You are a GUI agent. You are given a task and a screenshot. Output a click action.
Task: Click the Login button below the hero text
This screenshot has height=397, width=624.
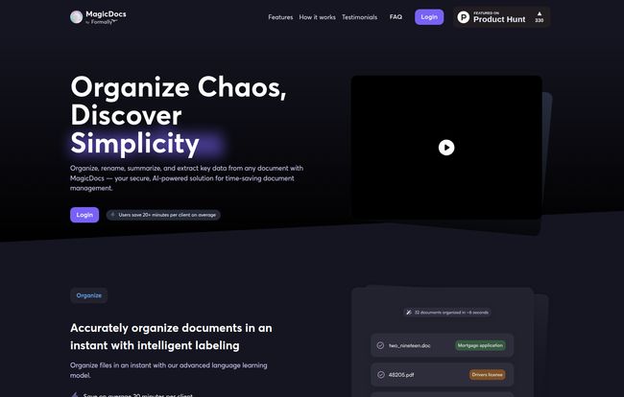coord(84,215)
